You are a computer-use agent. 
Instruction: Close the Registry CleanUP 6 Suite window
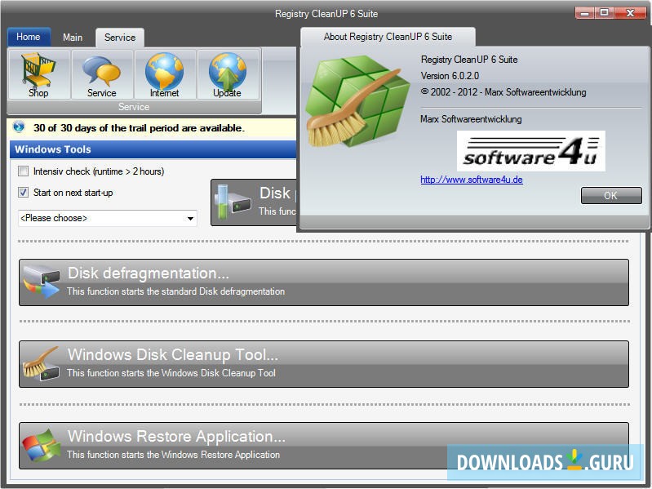(x=630, y=13)
